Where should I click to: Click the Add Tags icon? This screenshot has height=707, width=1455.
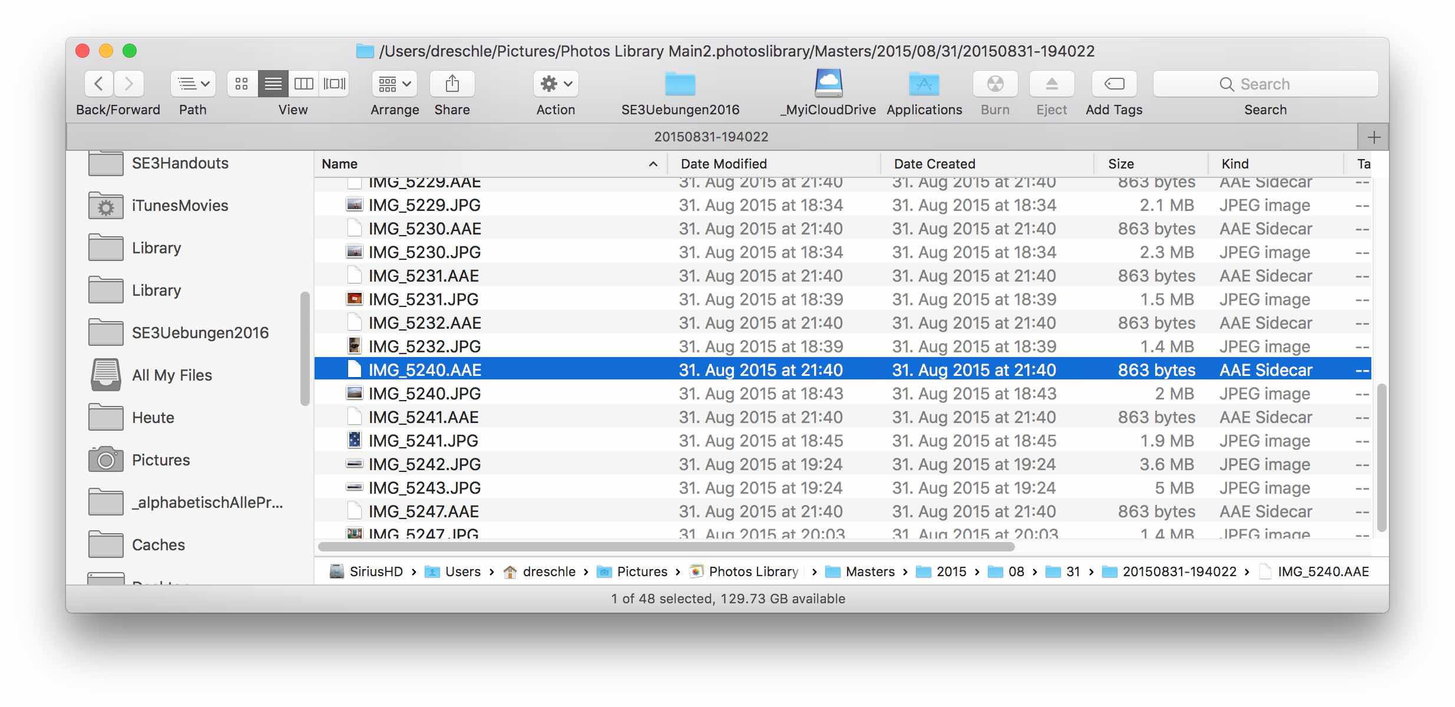click(x=1114, y=84)
